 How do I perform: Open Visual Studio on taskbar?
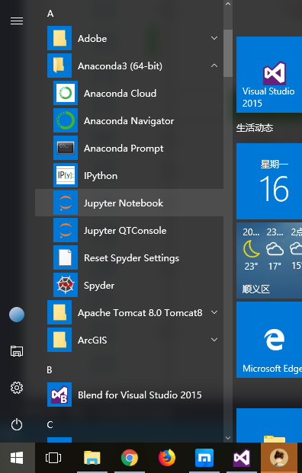pos(242,458)
